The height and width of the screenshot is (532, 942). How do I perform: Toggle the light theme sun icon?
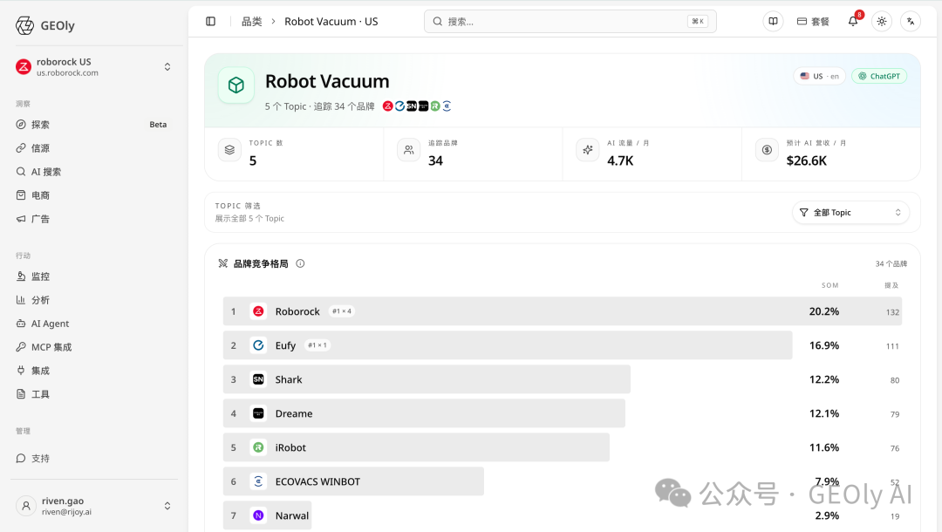pos(881,22)
